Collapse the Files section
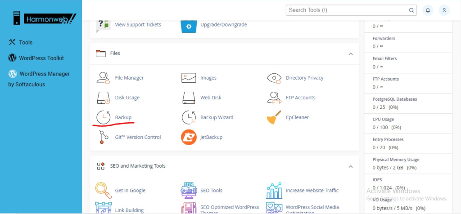 pyautogui.click(x=350, y=53)
